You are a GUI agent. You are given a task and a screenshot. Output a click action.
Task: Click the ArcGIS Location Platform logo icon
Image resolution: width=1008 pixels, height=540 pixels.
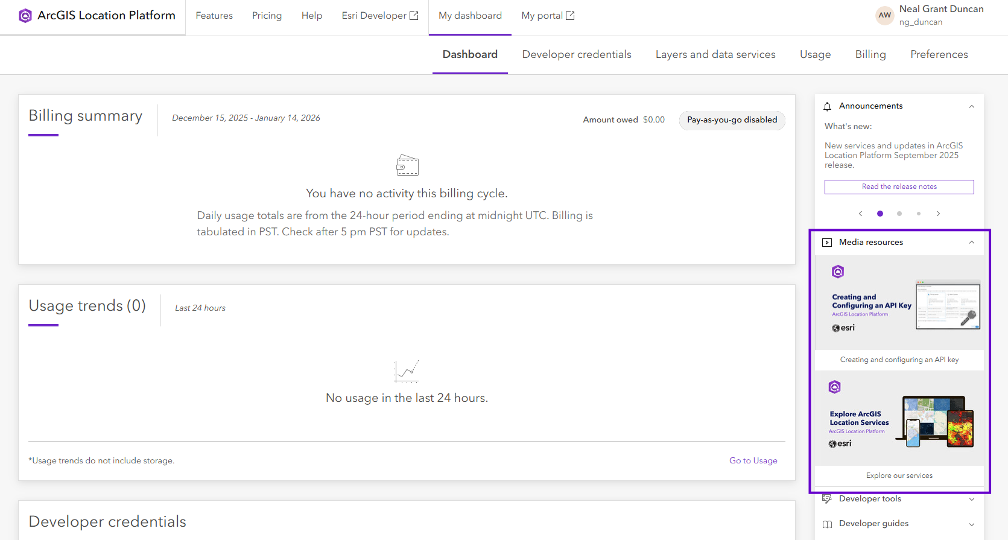(25, 16)
